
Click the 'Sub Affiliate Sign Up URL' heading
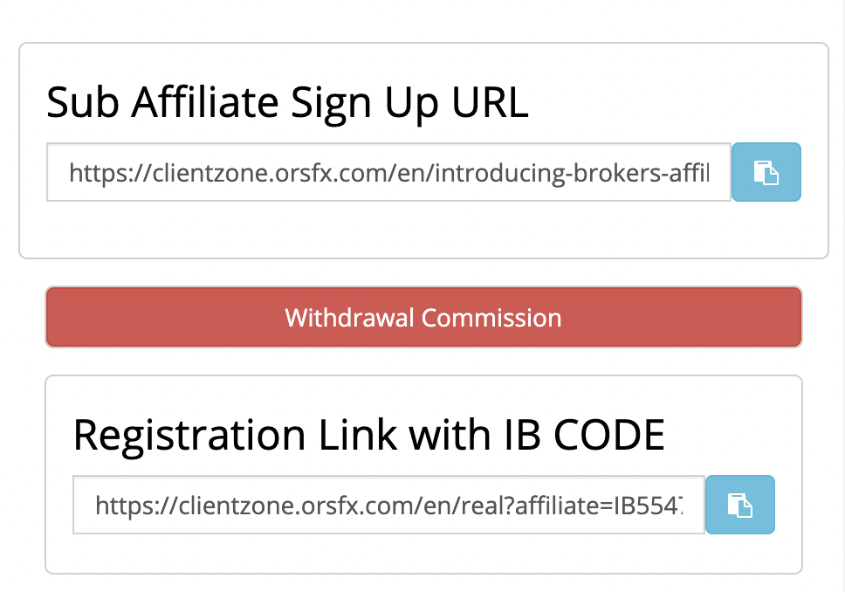coord(287,103)
